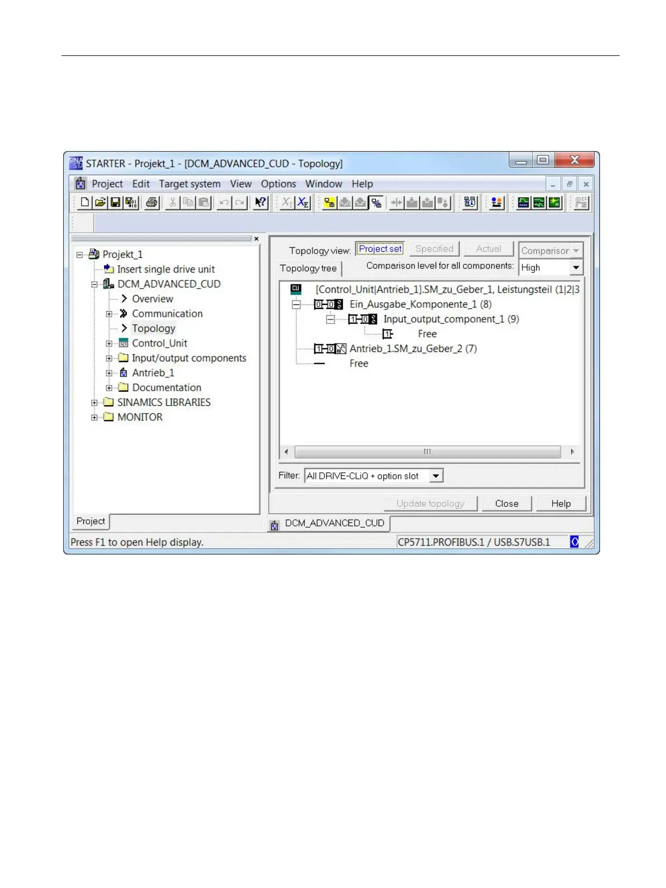666x888 pixels.
Task: Click the topology tree scroll right arrow
Action: tap(572, 452)
